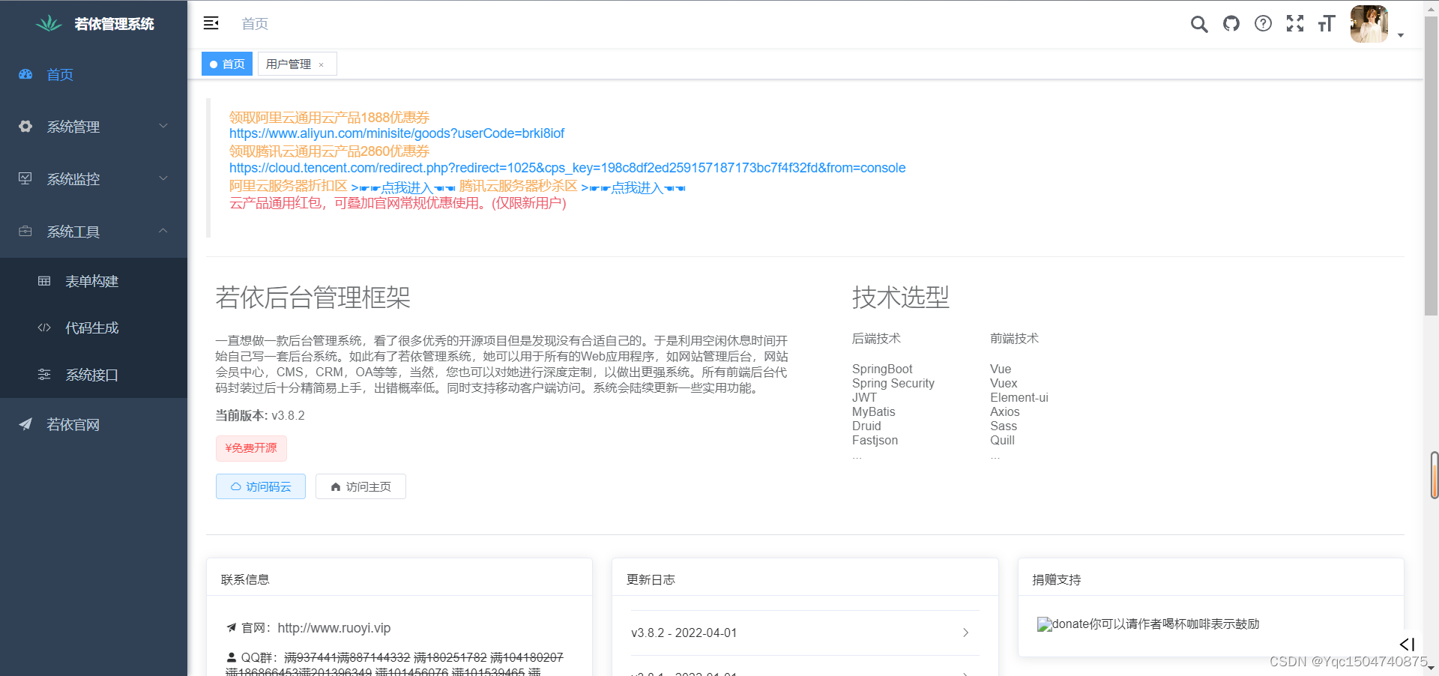Click the 若依官网 paper plane icon

pyautogui.click(x=25, y=424)
